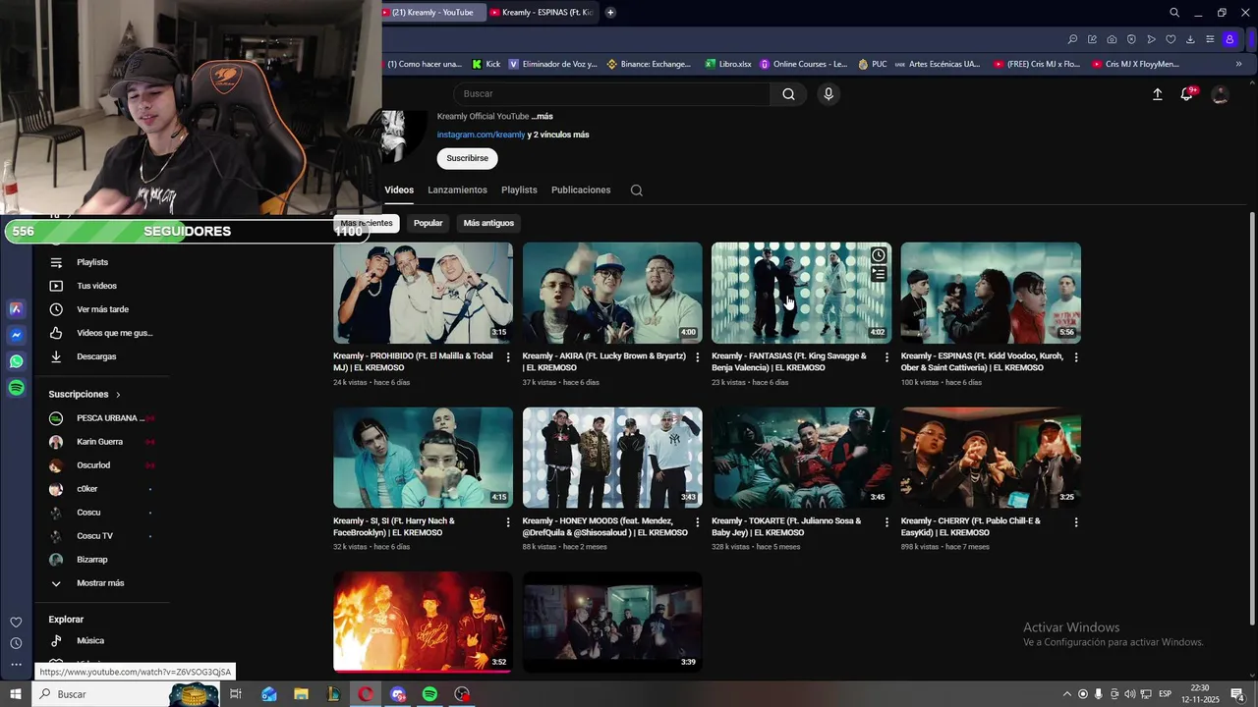1258x707 pixels.
Task: Open WhatsApp in Opera sidebar
Action: 16,361
